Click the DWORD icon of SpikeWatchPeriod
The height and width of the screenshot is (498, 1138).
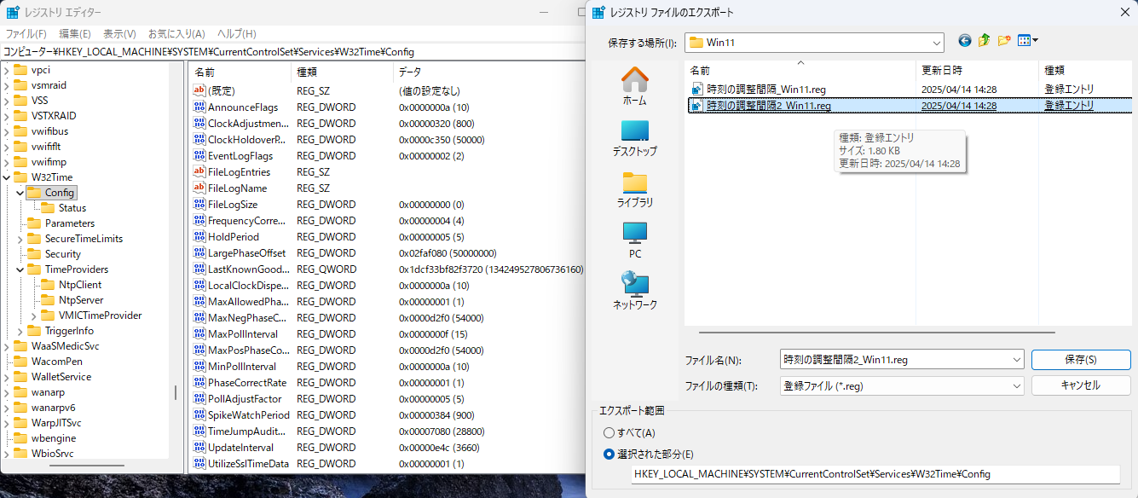[200, 415]
